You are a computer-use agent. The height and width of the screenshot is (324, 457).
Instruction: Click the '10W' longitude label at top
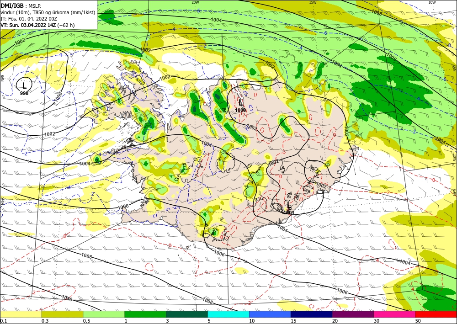click(x=432, y=2)
